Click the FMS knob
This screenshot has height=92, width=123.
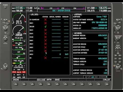click(x=118, y=68)
